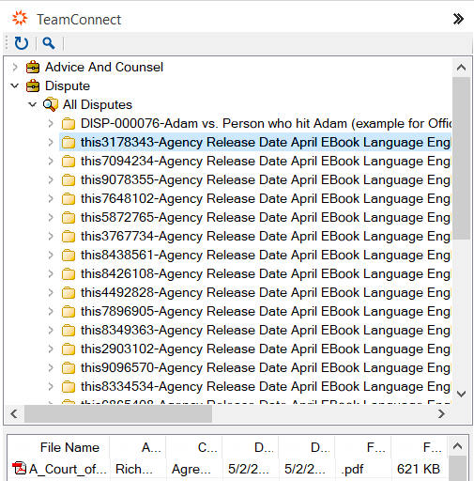Click the folder icon for this3178343

(69, 143)
